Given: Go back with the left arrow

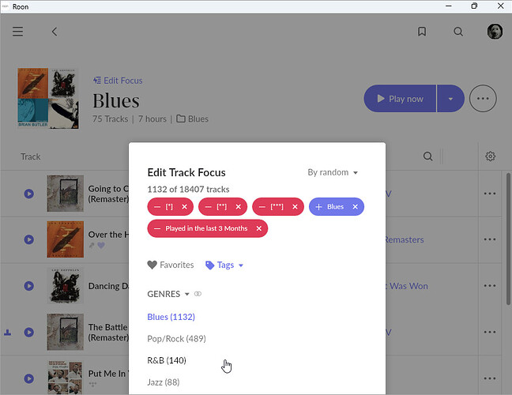Looking at the screenshot, I should 55,32.
